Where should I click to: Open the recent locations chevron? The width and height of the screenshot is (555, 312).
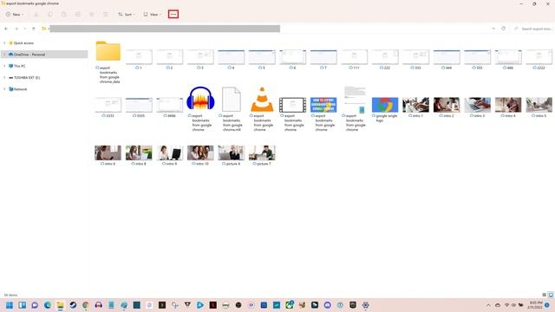[x=25, y=29]
